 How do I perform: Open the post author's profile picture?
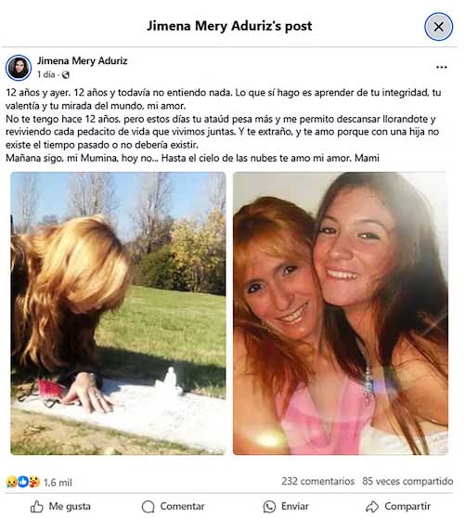click(x=19, y=68)
